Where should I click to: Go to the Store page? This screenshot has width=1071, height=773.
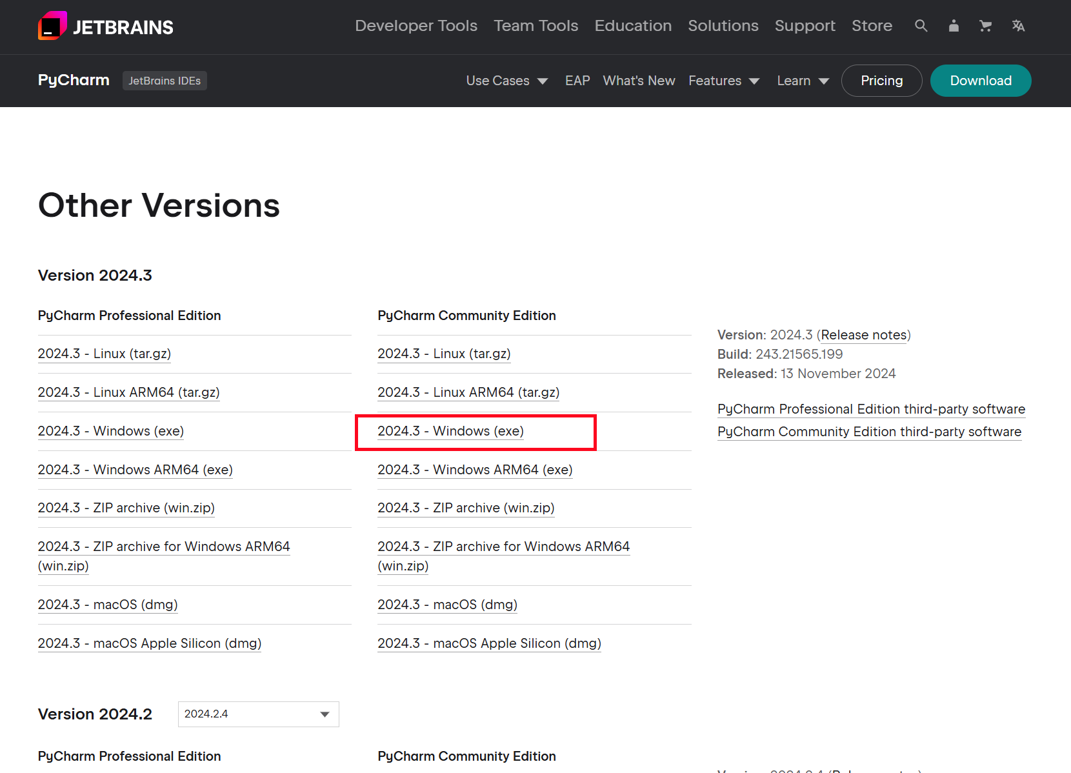click(872, 26)
